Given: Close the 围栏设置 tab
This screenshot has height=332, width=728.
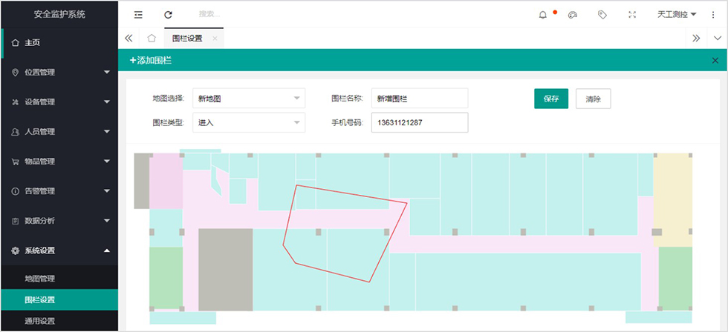Looking at the screenshot, I should click(x=215, y=39).
